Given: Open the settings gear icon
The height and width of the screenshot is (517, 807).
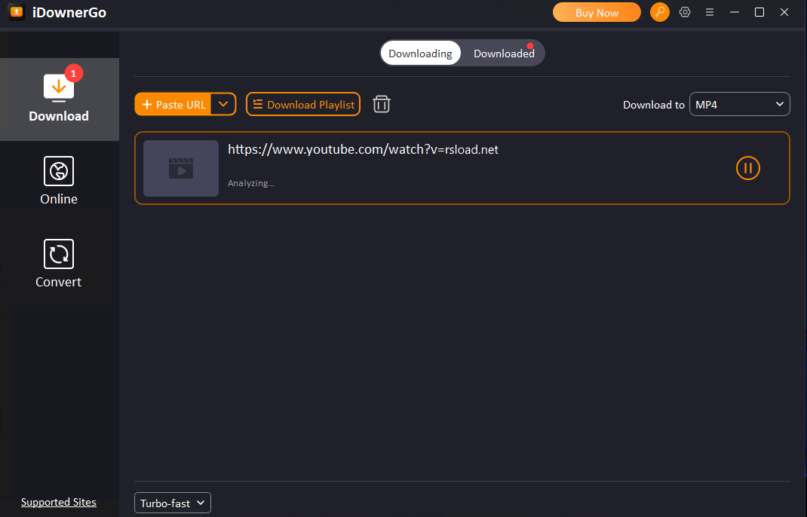Looking at the screenshot, I should tap(685, 12).
